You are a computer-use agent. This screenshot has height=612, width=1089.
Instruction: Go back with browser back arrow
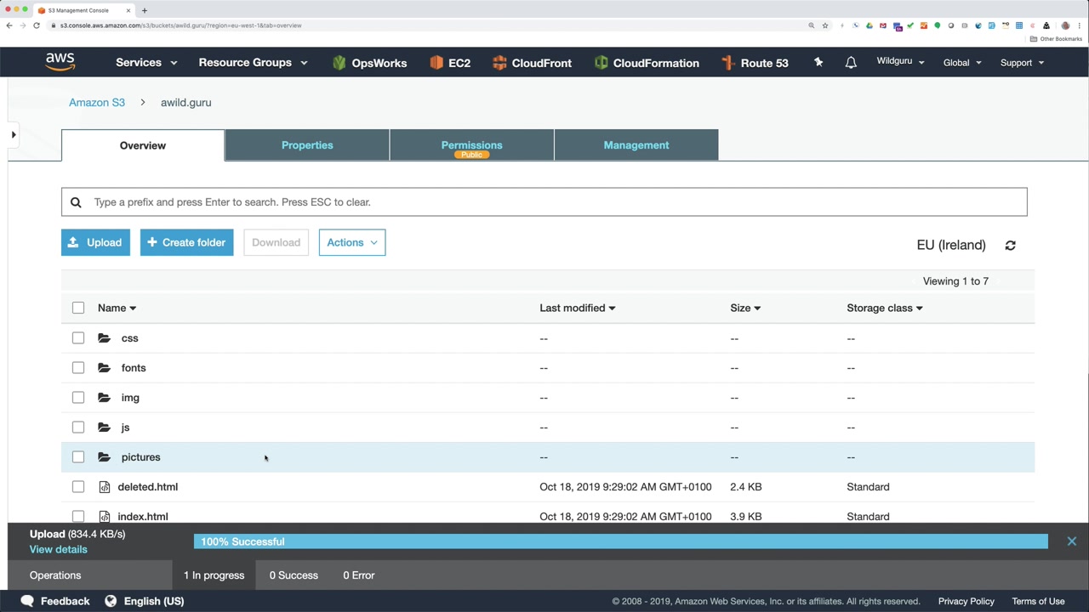(9, 25)
